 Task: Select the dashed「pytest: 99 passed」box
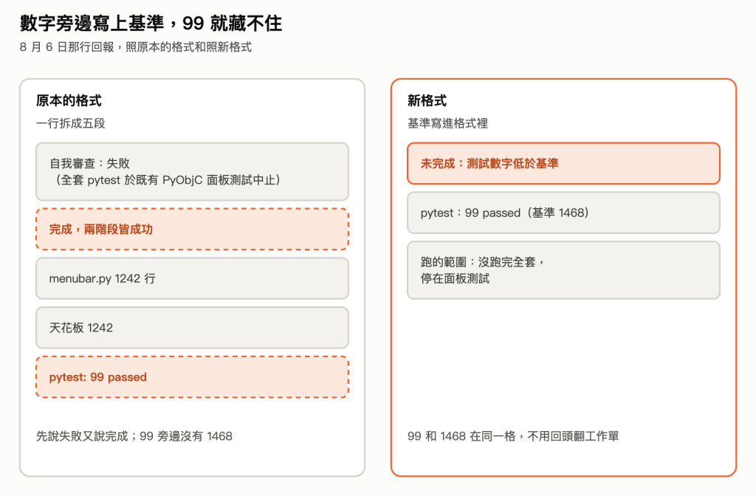[193, 377]
